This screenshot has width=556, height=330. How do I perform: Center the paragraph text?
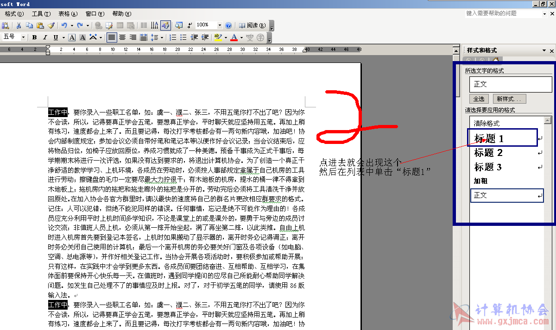coord(122,37)
